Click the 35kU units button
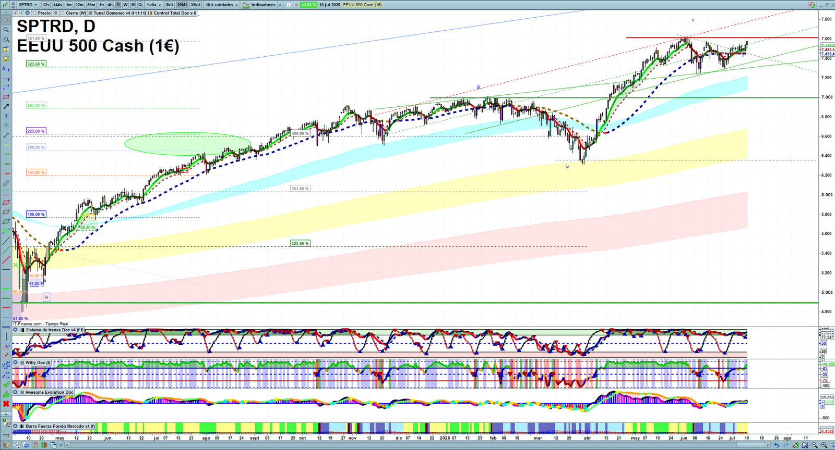 pos(195,5)
